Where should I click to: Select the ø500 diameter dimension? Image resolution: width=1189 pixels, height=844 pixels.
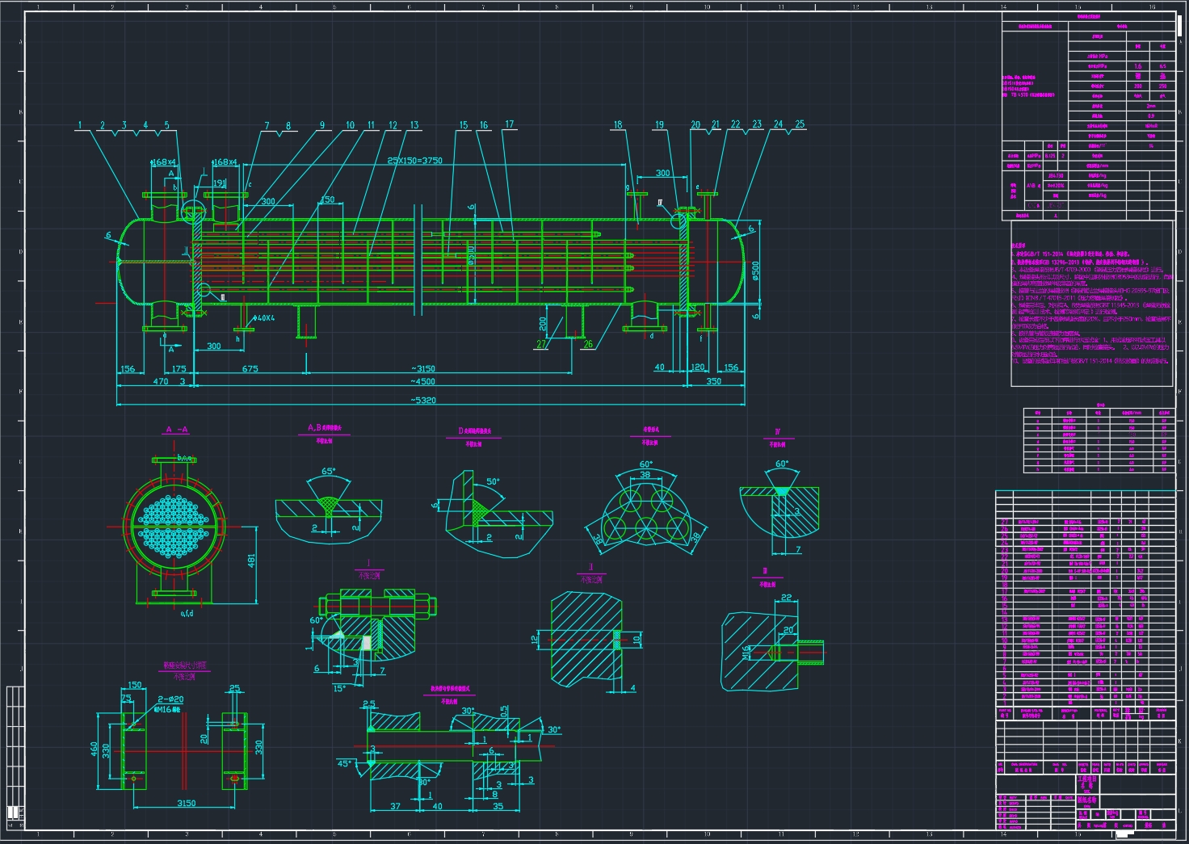click(756, 271)
